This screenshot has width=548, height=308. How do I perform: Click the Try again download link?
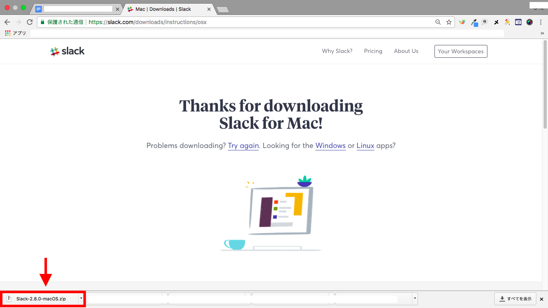243,146
